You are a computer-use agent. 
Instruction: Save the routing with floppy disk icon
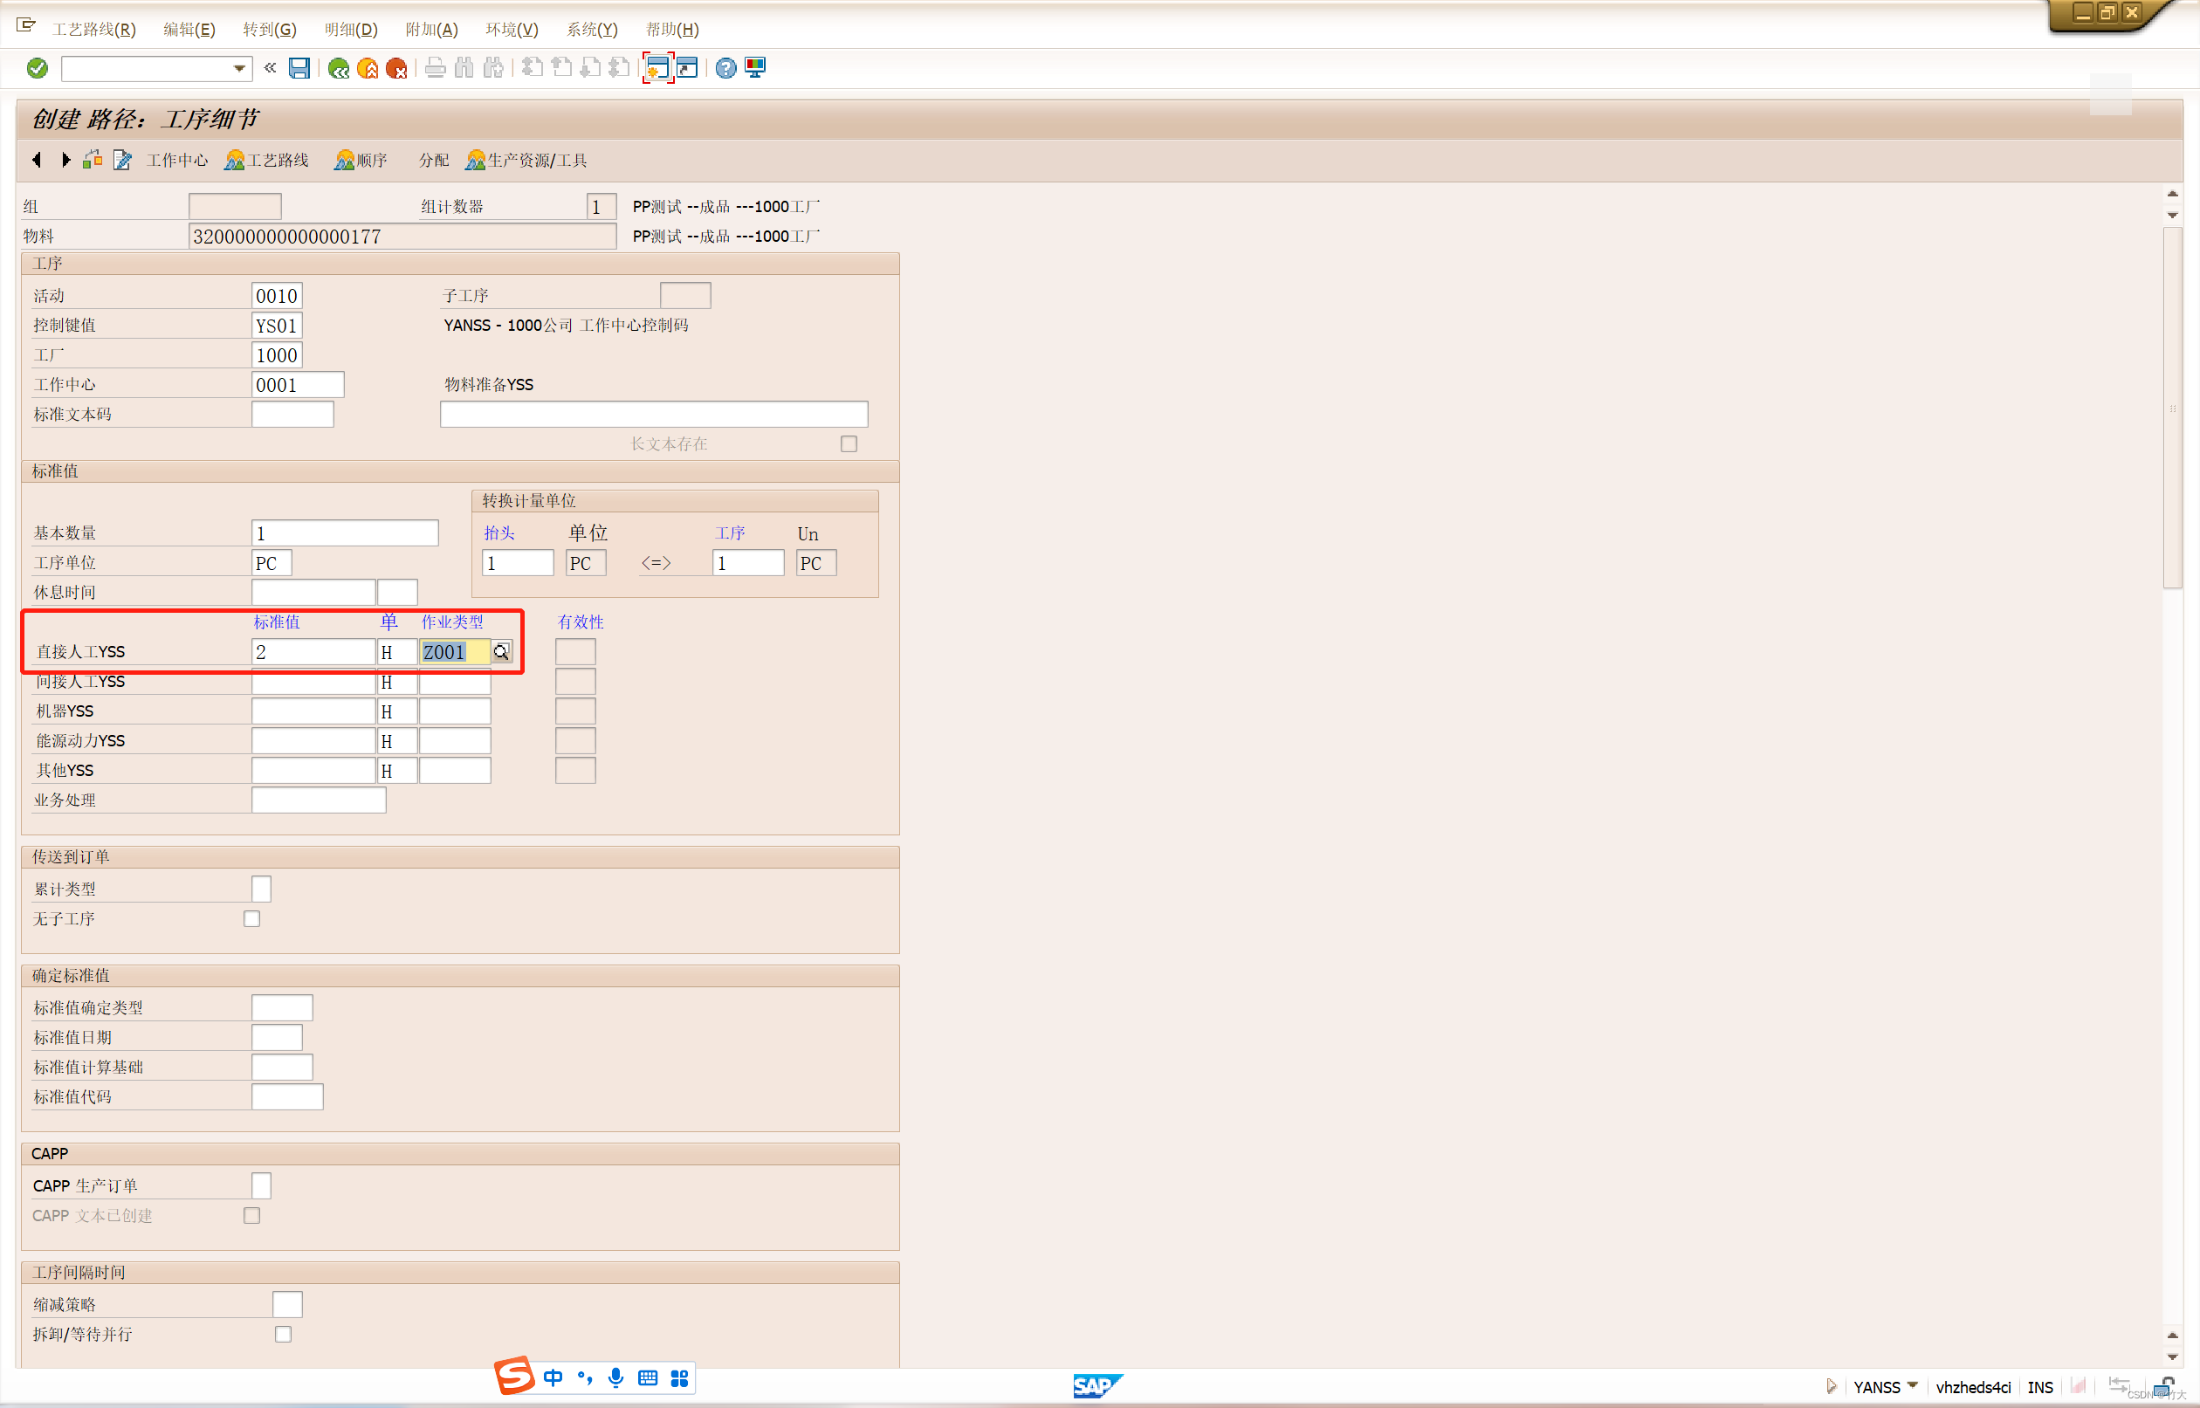299,69
